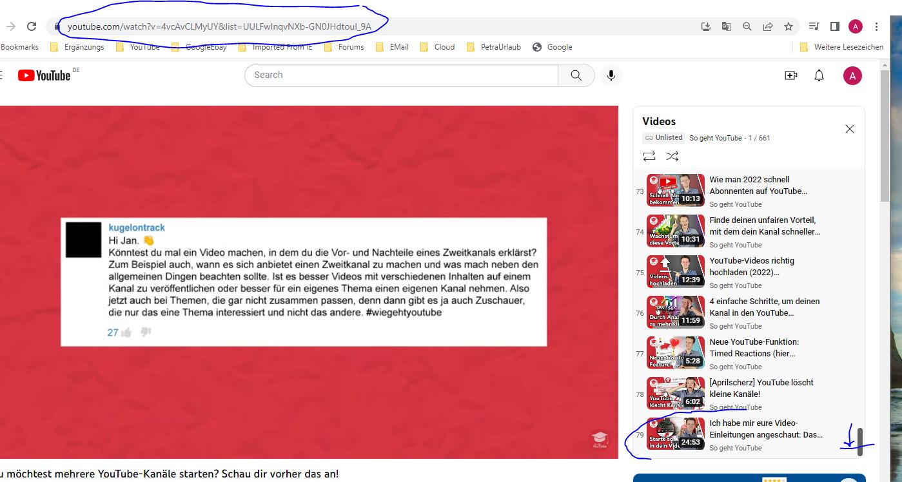Share this page via the share icon
Screen dimensions: 902x482
pyautogui.click(x=768, y=26)
